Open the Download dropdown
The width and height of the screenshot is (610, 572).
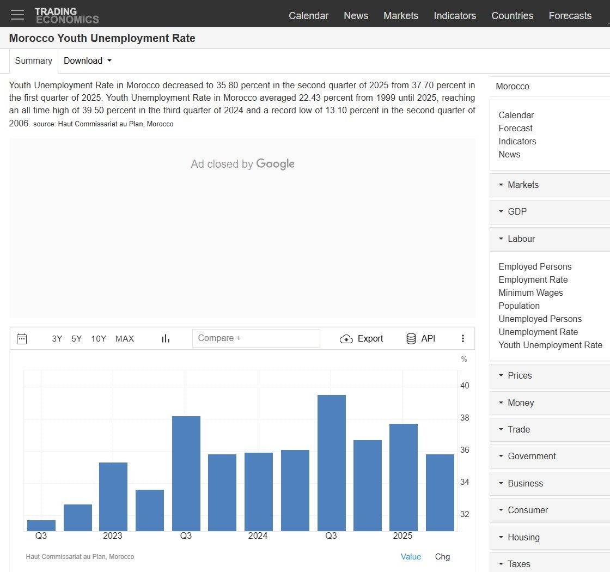click(x=88, y=61)
